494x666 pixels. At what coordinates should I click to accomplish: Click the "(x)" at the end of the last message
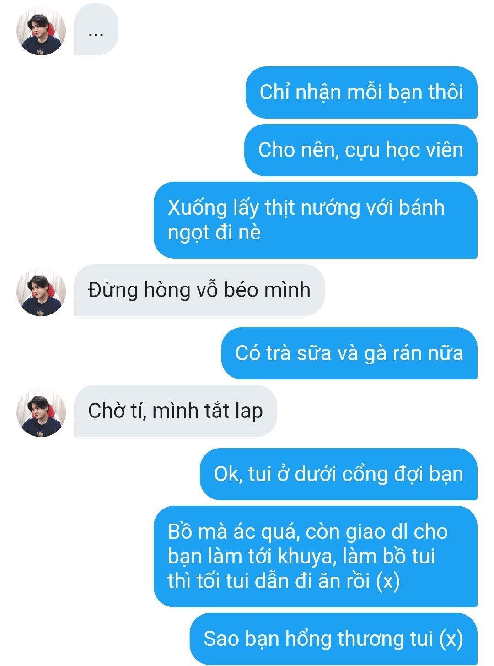pos(451,639)
